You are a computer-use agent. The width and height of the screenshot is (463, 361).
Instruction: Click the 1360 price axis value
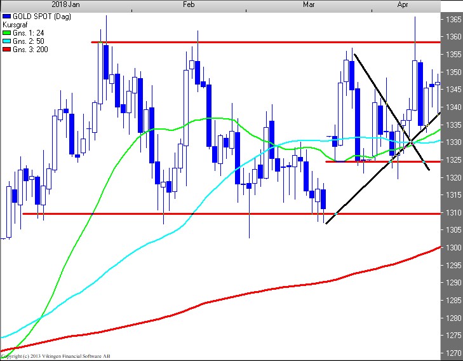pos(453,37)
